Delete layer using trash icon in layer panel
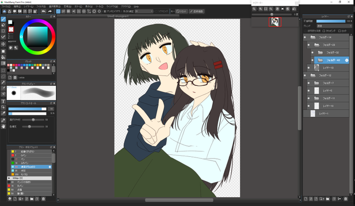The image size is (355, 206). tap(346, 199)
